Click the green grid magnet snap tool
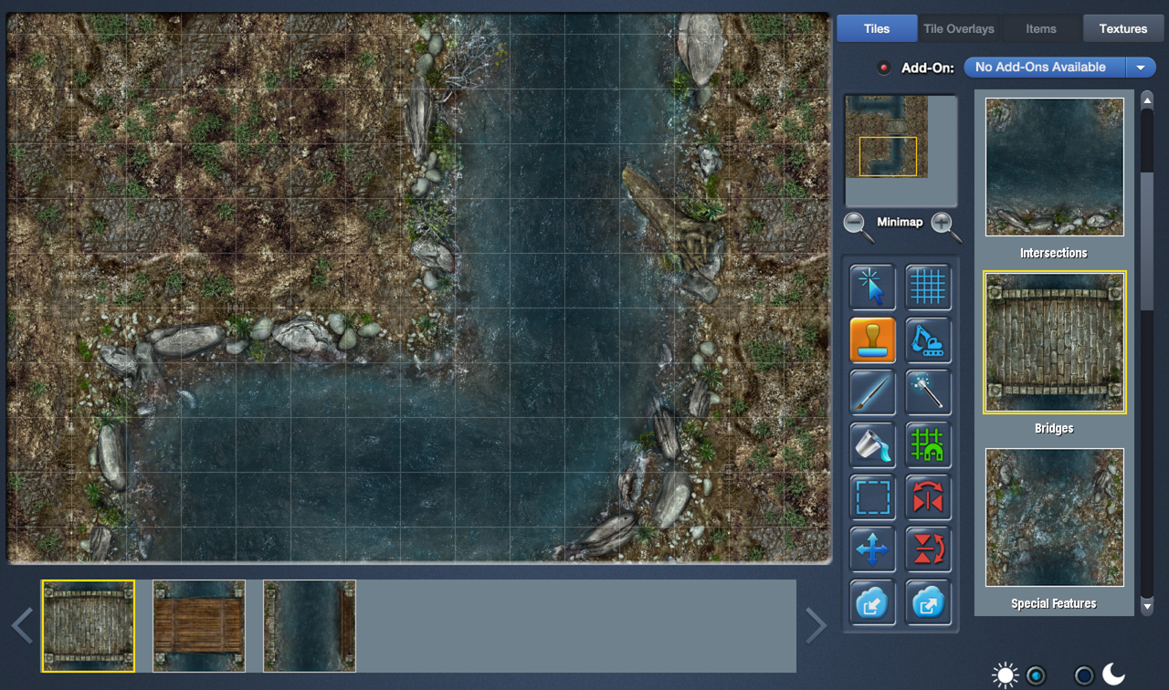 [928, 444]
